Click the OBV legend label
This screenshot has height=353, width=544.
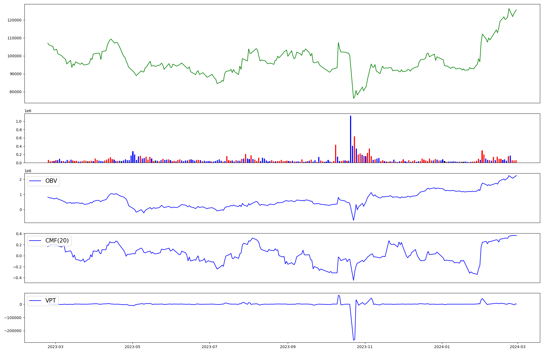[51, 181]
